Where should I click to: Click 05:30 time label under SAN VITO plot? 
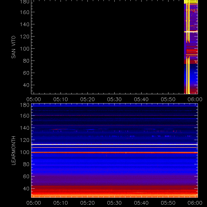tap(114, 99)
